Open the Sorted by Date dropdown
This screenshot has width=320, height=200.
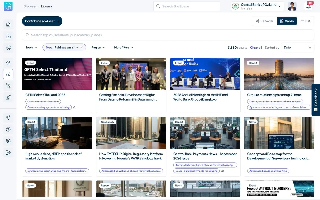[297, 47]
